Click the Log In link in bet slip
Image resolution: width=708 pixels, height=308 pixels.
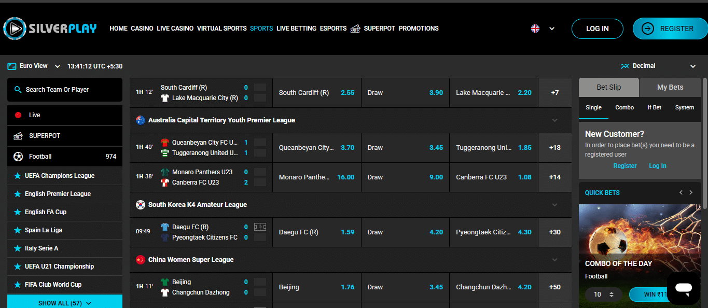[x=657, y=166]
